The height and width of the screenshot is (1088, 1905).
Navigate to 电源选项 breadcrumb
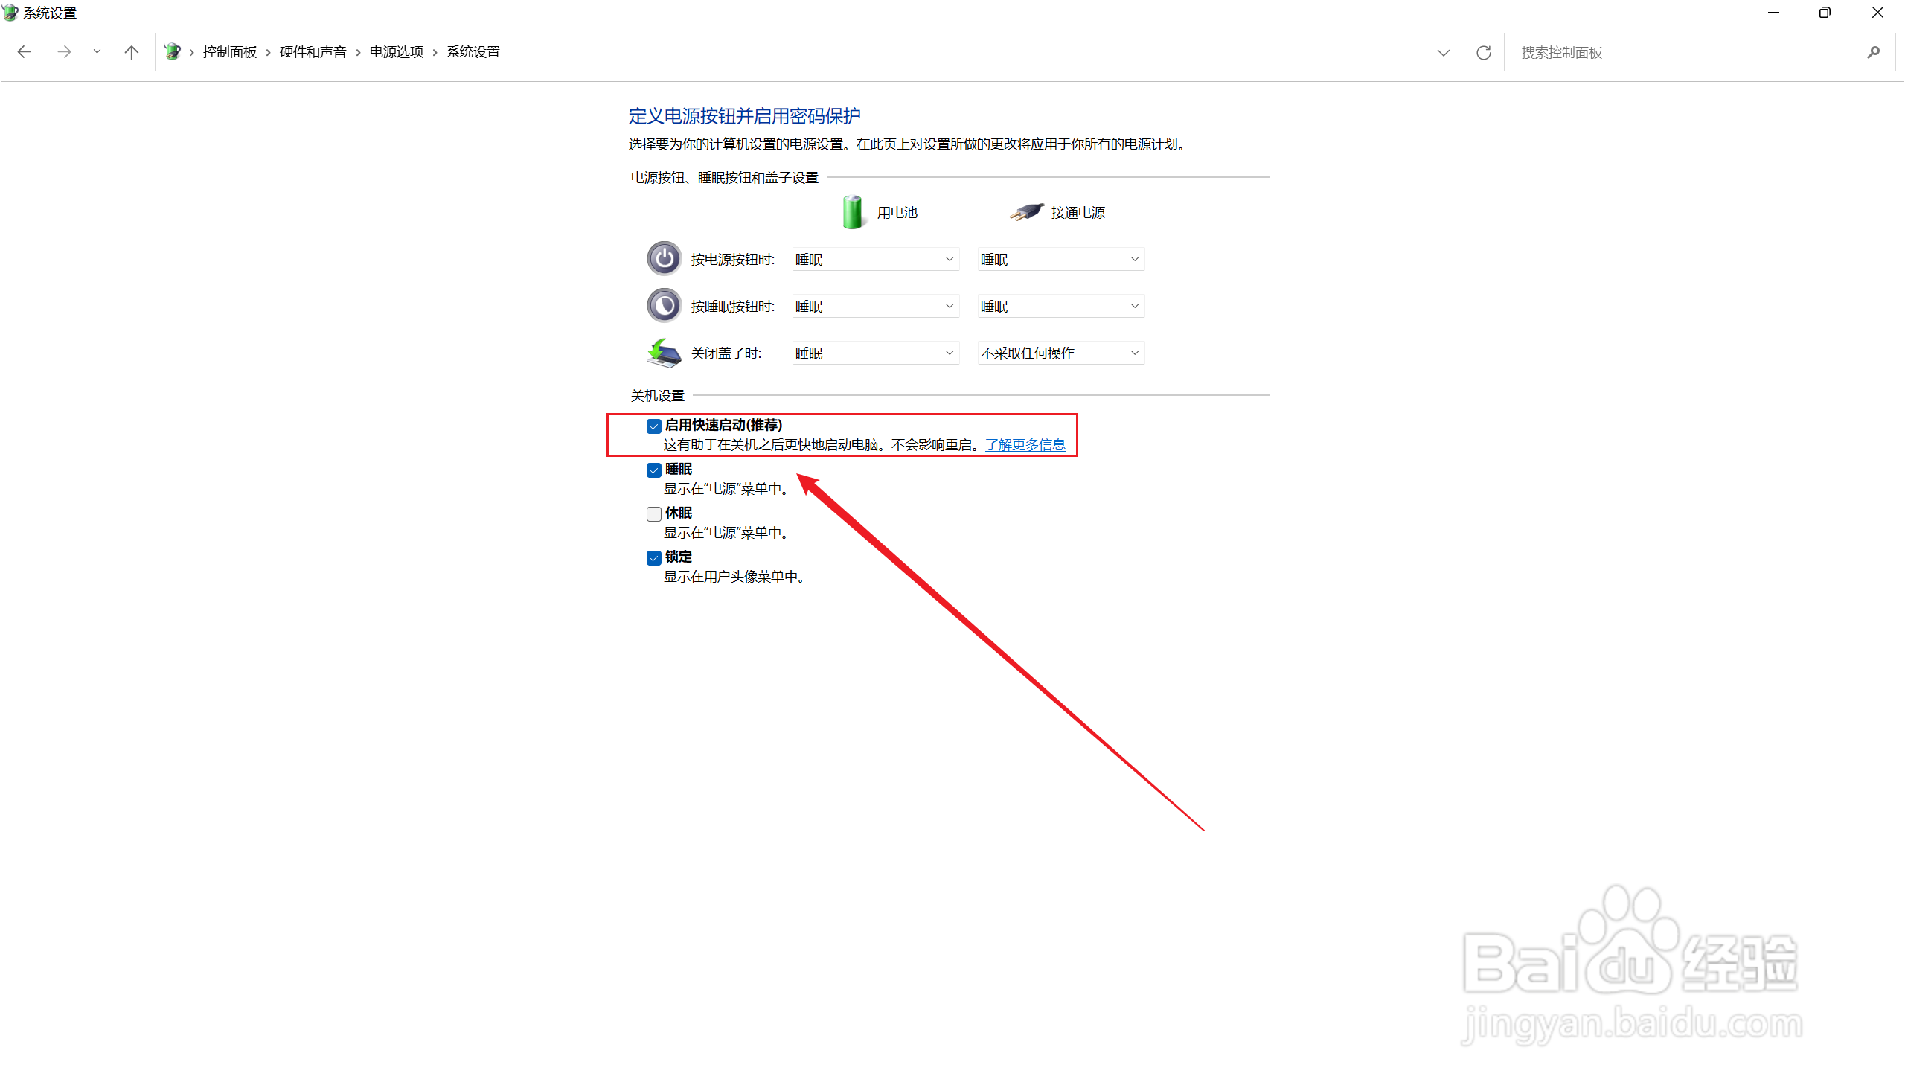397,51
